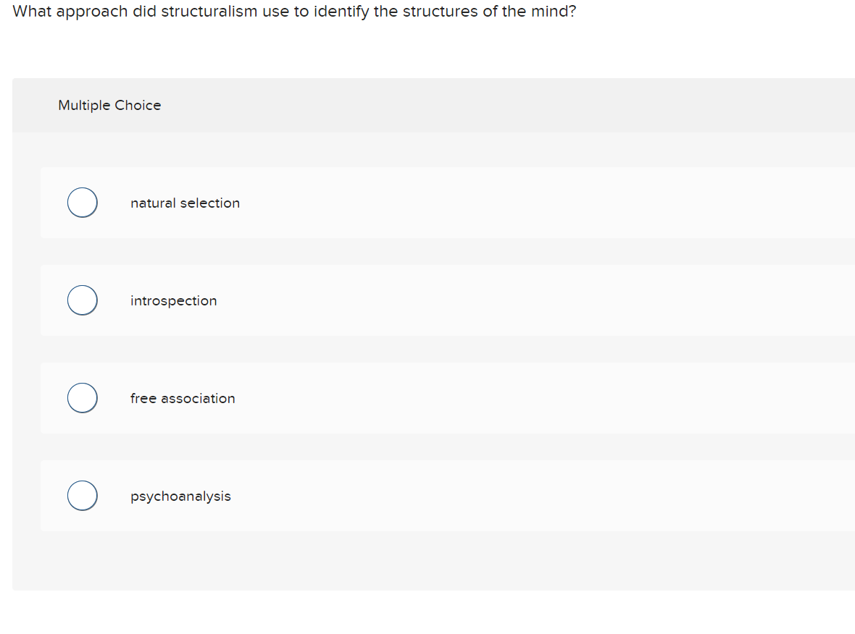855x634 pixels.
Task: Click the question text about structuralism
Action: 295,11
